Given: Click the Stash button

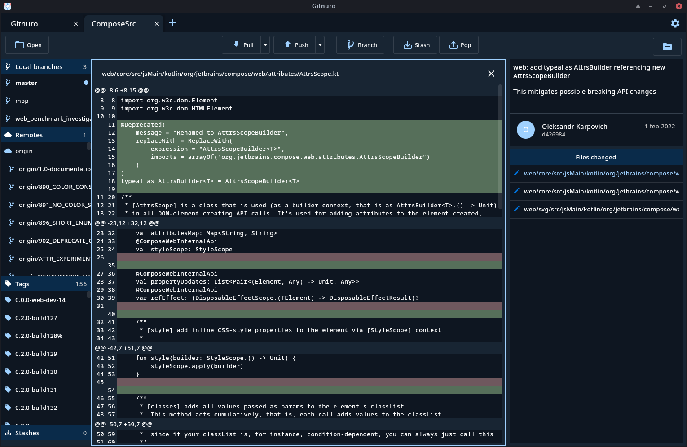Looking at the screenshot, I should (415, 45).
